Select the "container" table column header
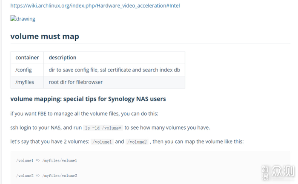 27,58
